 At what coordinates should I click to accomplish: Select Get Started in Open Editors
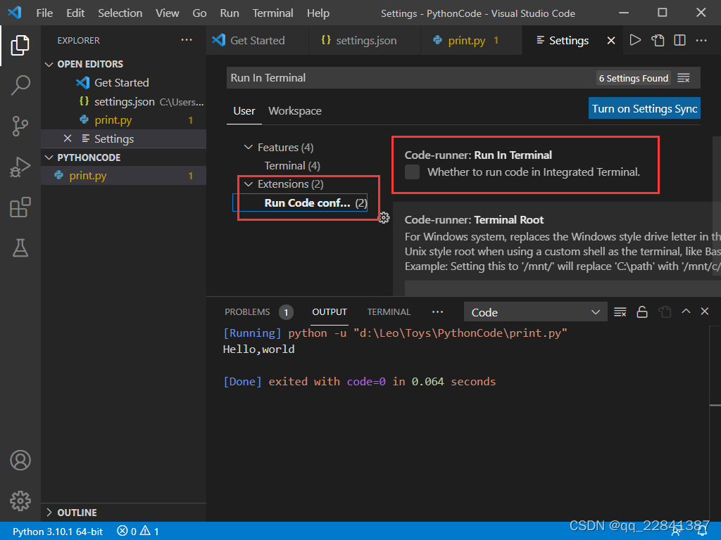click(123, 83)
